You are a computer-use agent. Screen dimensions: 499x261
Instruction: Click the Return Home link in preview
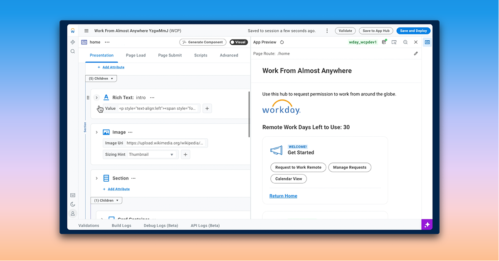pyautogui.click(x=283, y=196)
